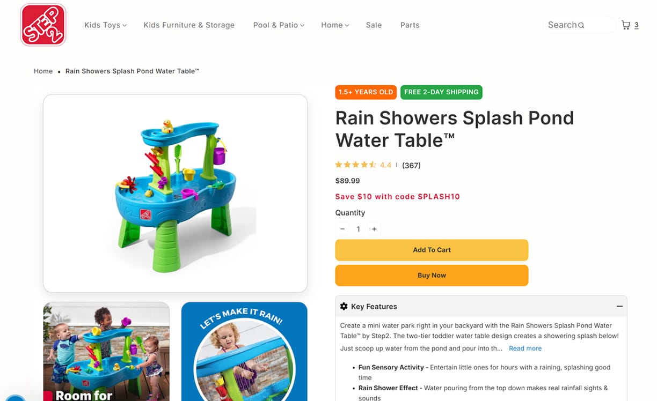
Task: Click the Step2 logo
Action: tap(43, 25)
